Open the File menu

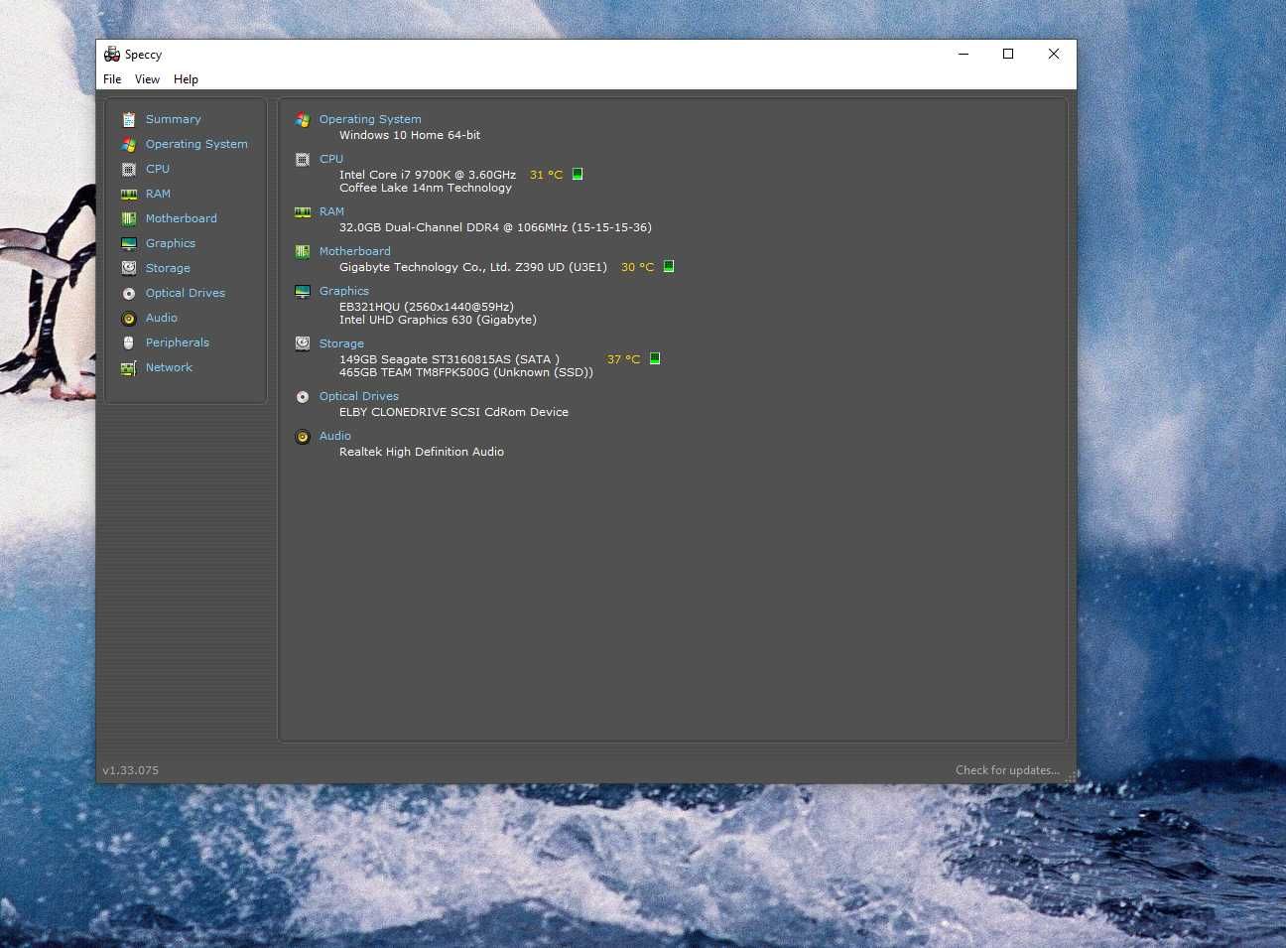[x=112, y=79]
